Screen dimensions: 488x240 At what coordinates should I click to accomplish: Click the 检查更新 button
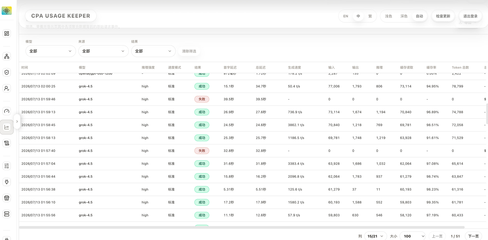443,16
